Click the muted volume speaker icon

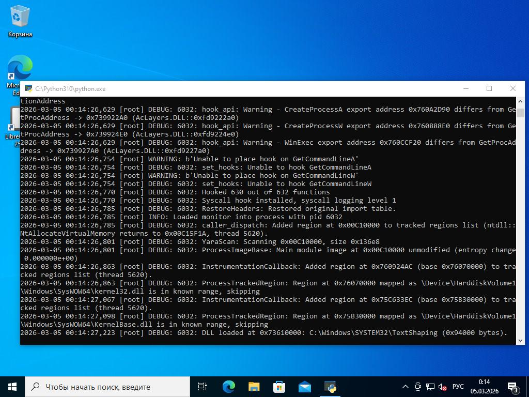[442, 387]
